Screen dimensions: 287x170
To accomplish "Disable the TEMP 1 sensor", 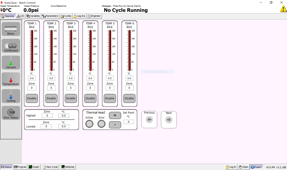I will coord(32,98).
